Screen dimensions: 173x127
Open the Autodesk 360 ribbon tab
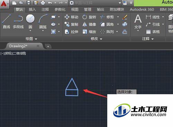click(142, 9)
